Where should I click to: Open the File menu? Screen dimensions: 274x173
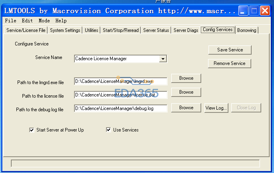pos(11,21)
